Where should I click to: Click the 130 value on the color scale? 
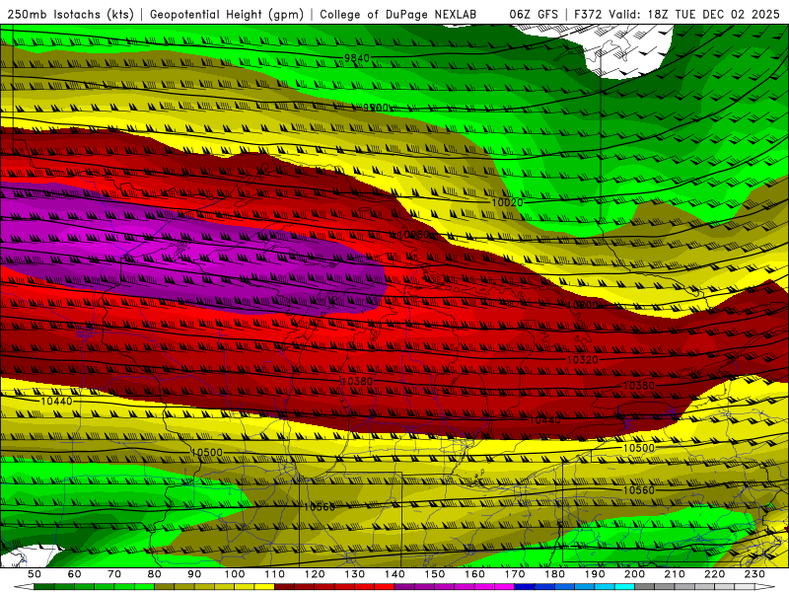point(355,574)
